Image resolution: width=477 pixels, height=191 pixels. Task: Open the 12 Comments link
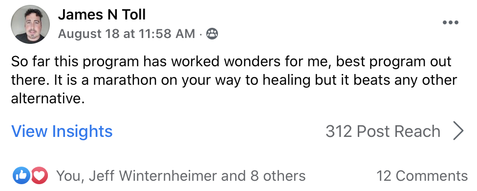pos(422,176)
